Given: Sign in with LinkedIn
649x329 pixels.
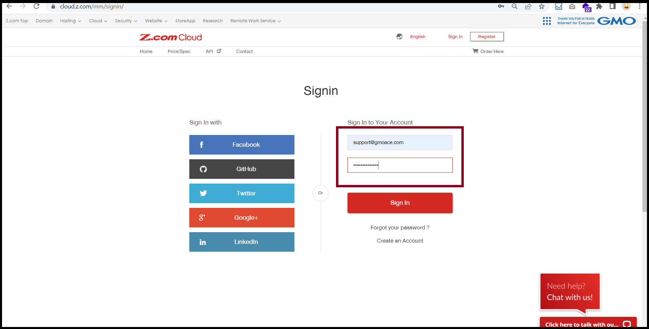Looking at the screenshot, I should click(x=242, y=242).
